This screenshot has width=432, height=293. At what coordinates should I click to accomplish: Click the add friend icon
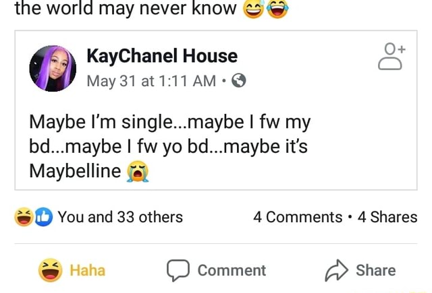tap(391, 57)
